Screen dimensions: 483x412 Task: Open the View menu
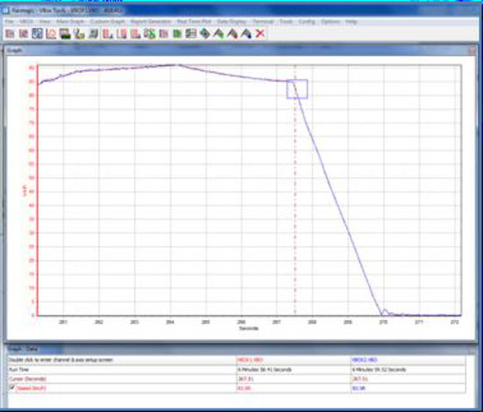tap(45, 22)
